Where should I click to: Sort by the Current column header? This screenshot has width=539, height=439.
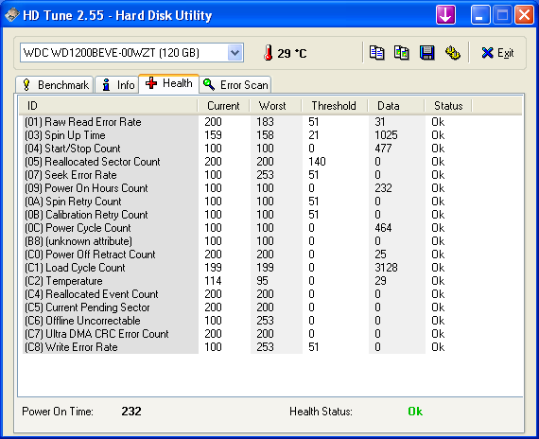pos(223,106)
